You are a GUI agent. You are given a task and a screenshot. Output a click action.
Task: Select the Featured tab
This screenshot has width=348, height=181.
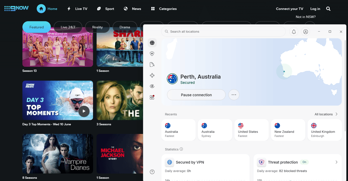37,27
